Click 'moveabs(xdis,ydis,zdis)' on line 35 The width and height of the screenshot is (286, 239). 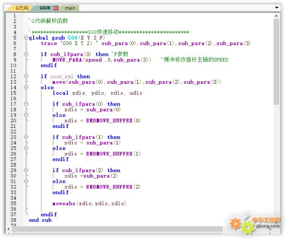pos(89,203)
